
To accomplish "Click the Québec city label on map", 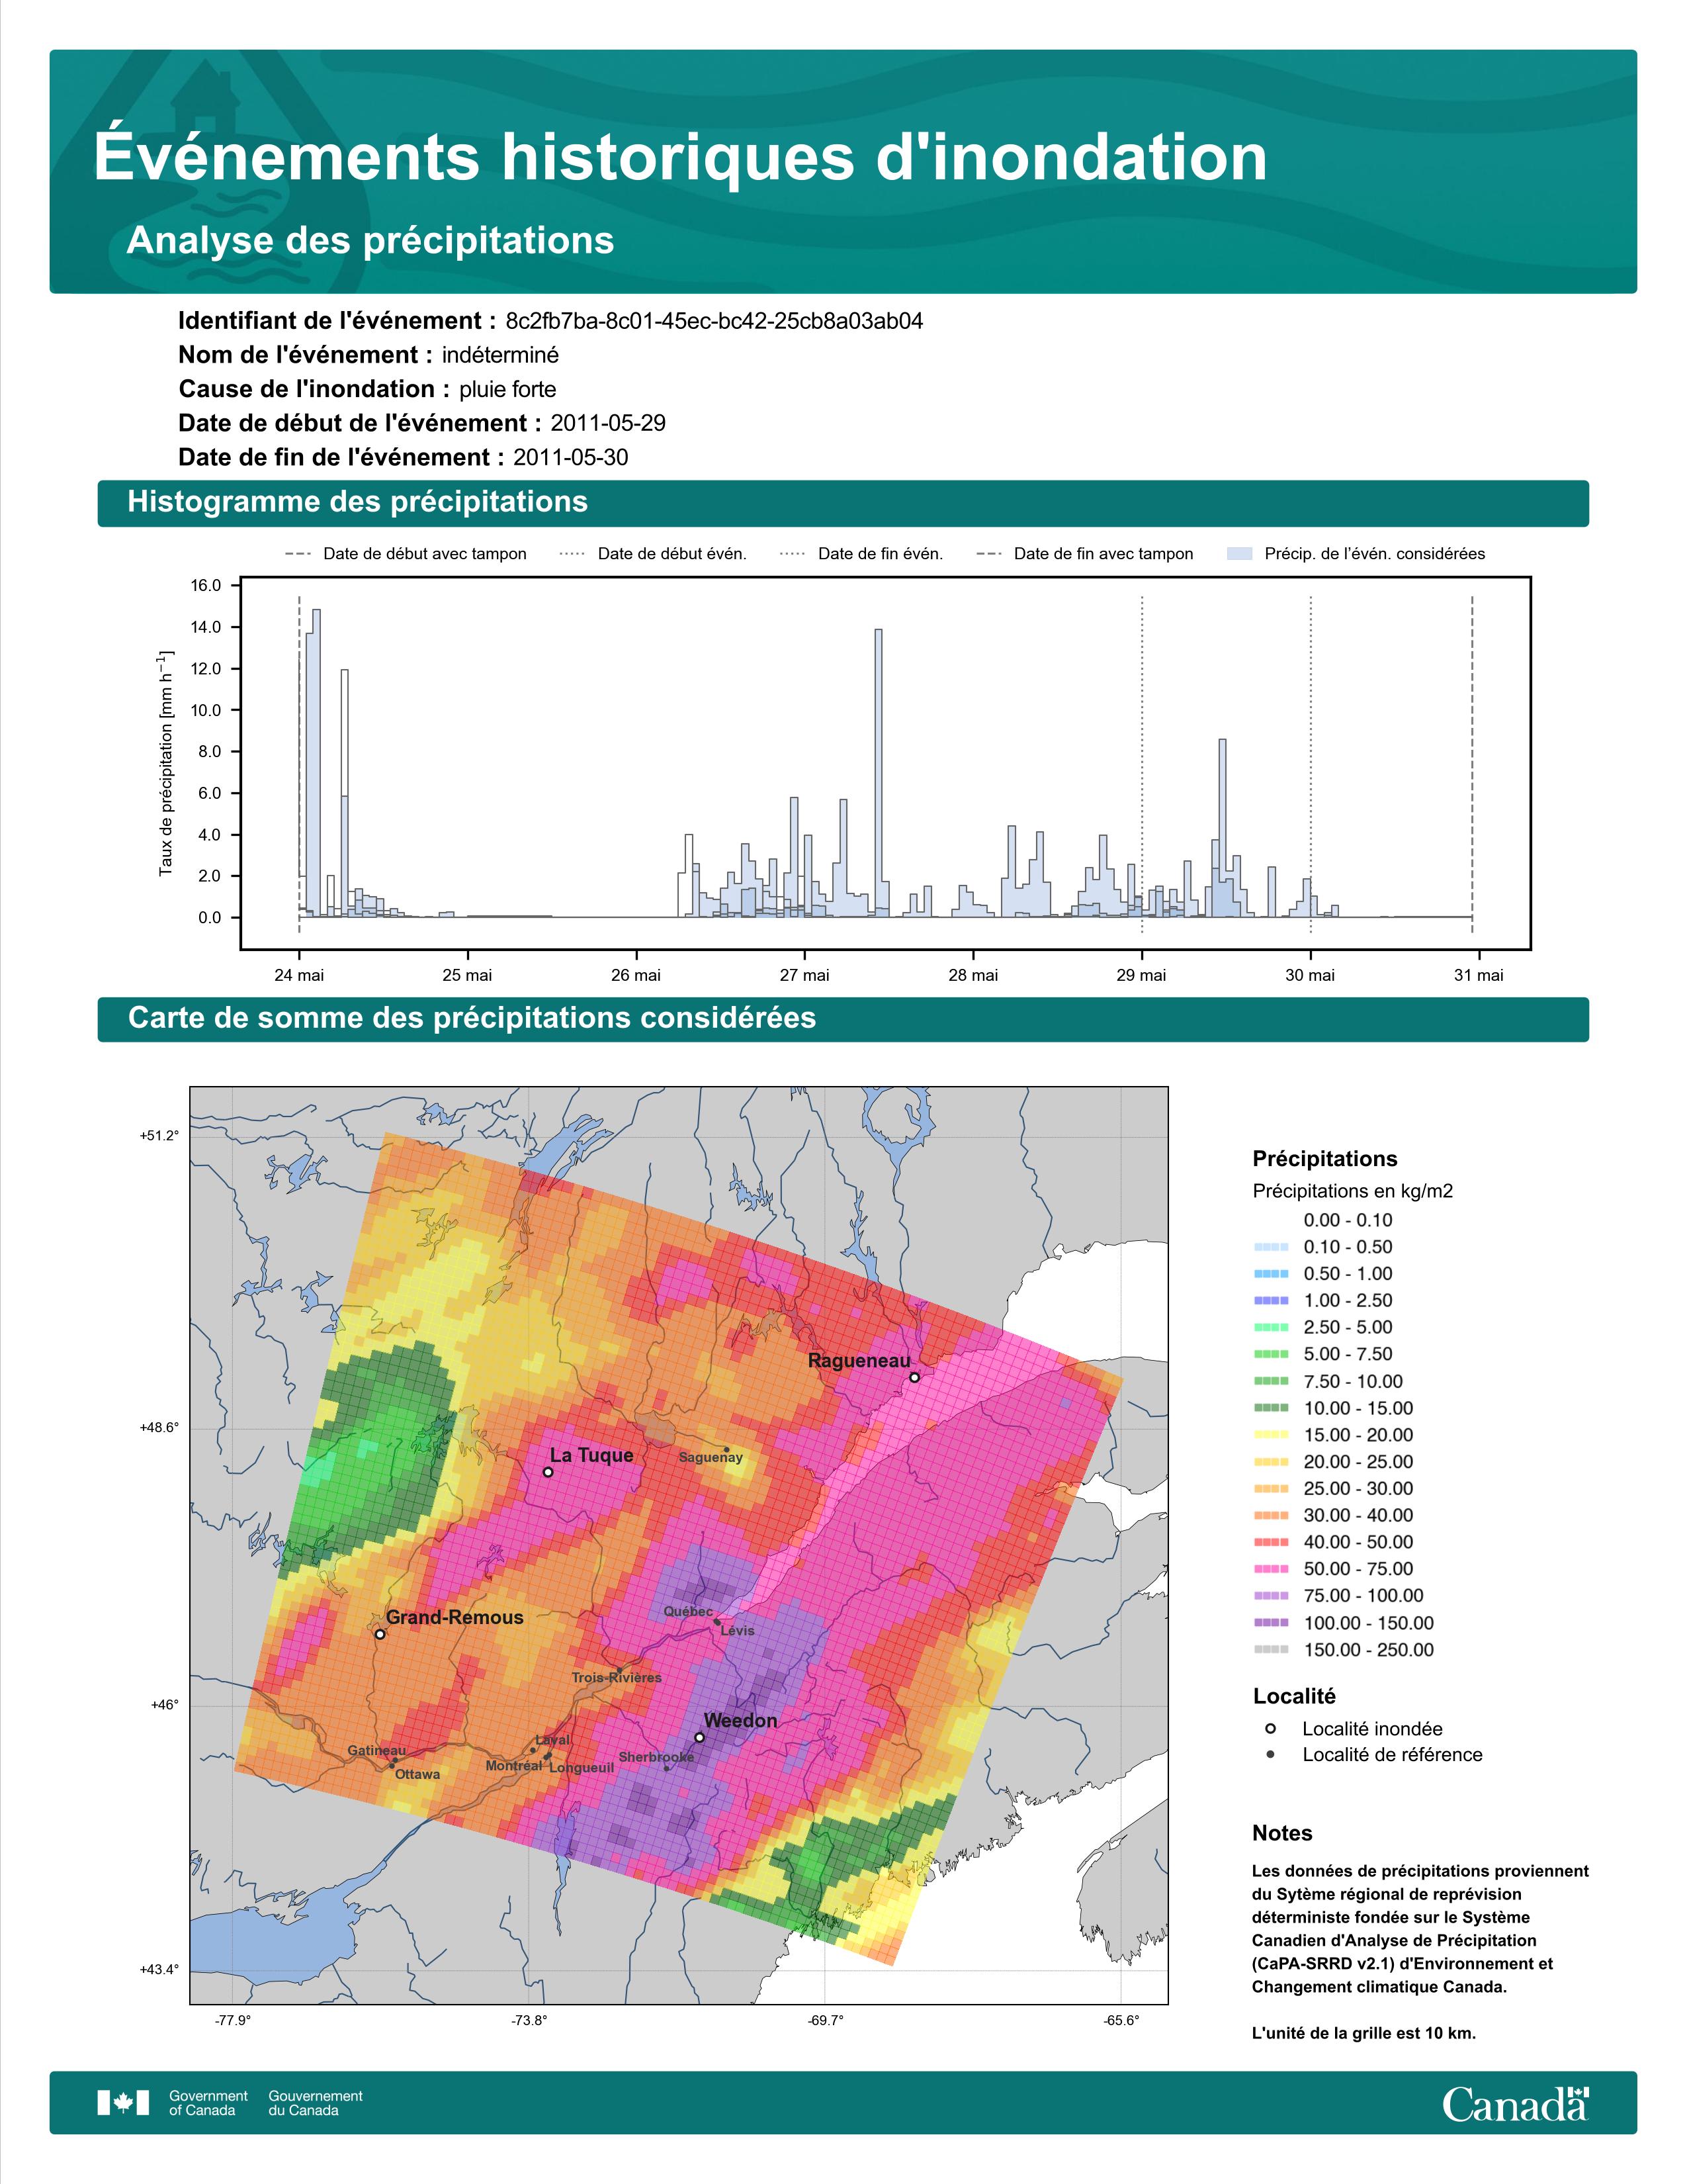I will coord(689,1612).
